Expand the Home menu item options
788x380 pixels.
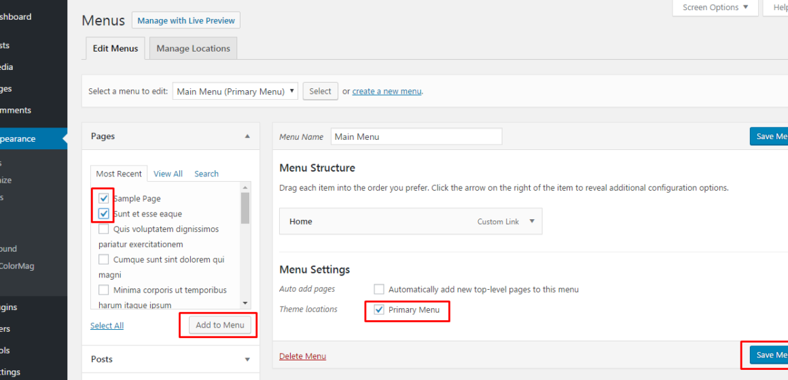532,221
